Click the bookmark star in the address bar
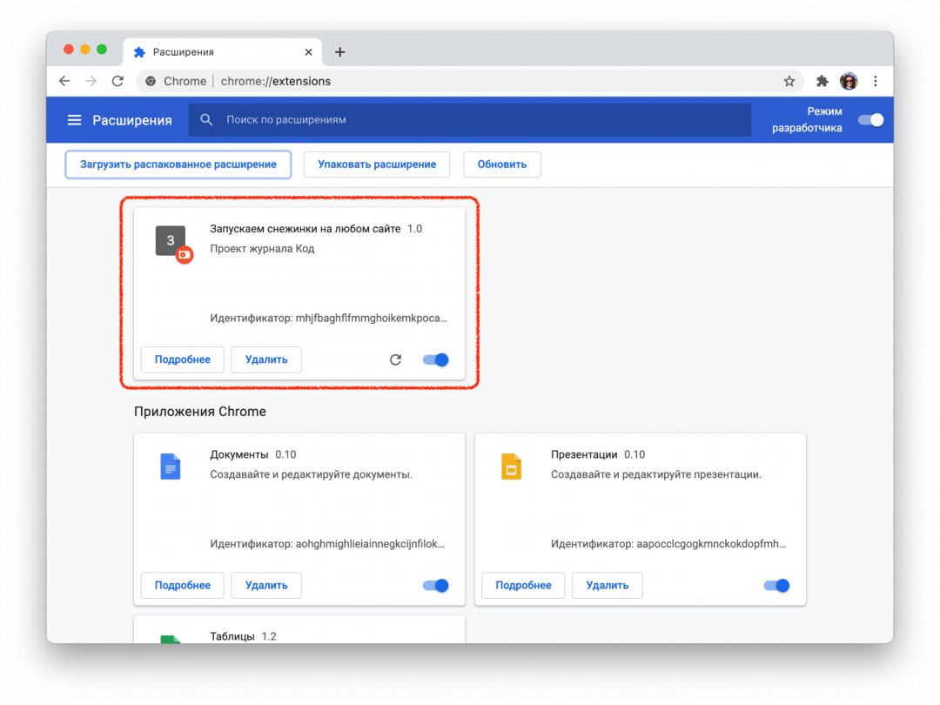 [x=789, y=80]
